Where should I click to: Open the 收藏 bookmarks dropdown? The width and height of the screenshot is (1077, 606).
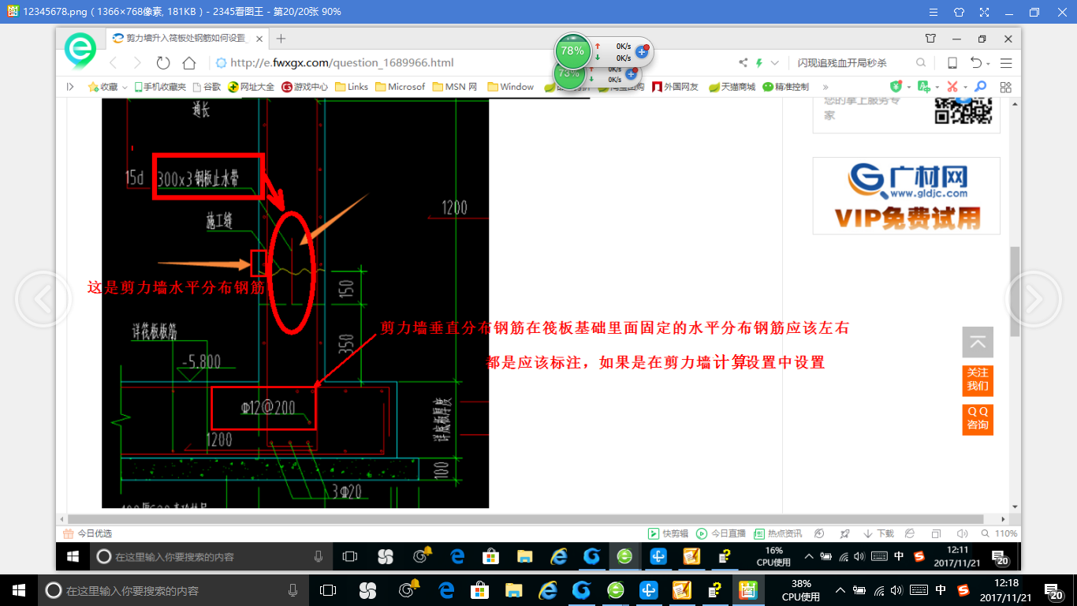[107, 87]
